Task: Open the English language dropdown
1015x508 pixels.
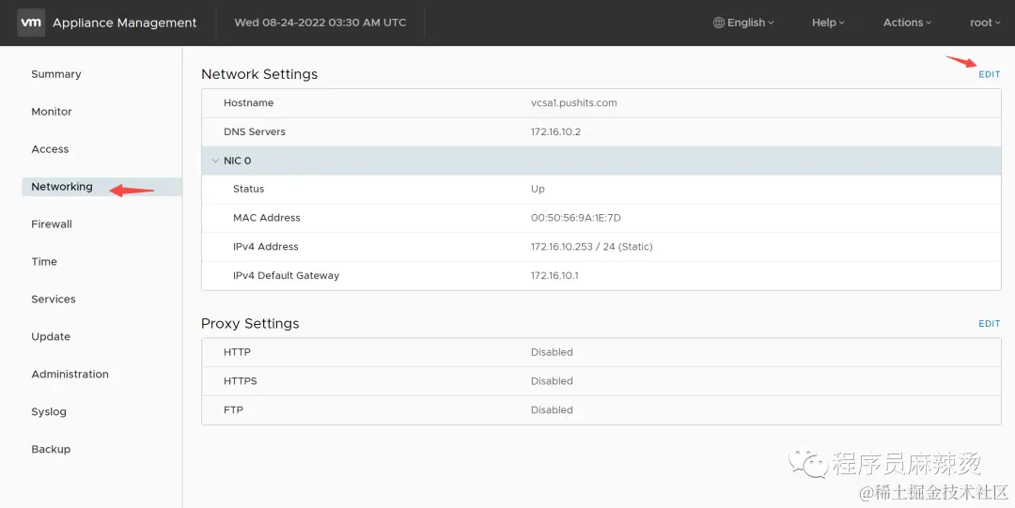Action: 743,23
